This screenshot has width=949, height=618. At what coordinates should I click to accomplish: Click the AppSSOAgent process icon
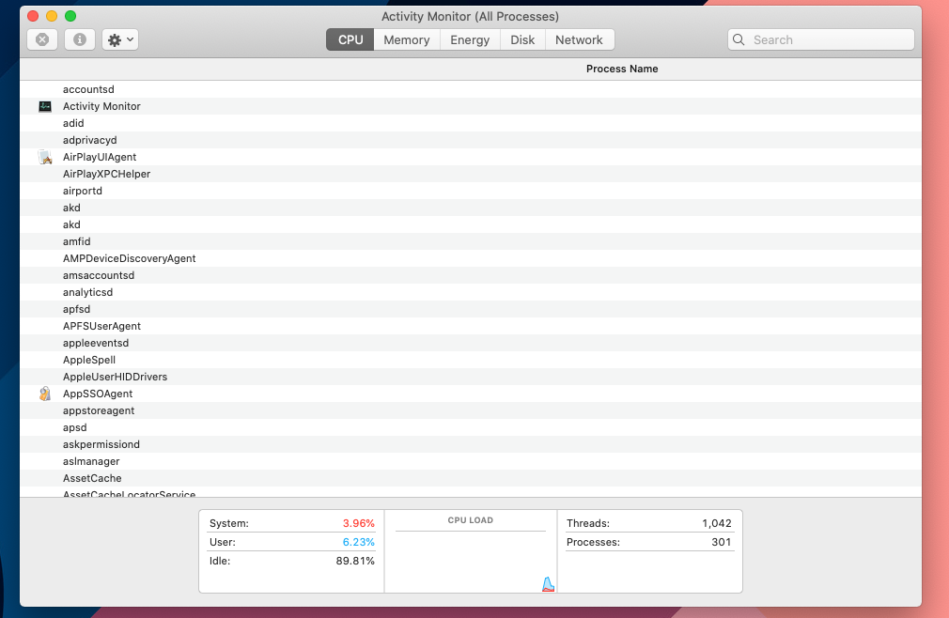(x=45, y=394)
